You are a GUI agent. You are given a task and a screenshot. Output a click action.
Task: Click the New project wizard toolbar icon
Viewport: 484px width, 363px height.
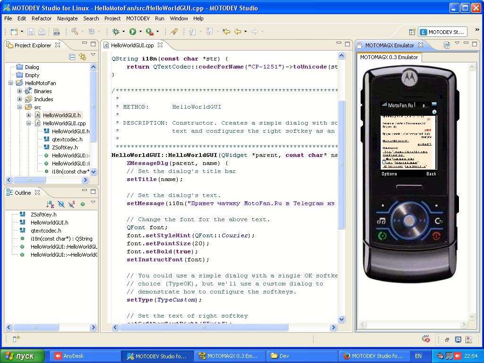(x=14, y=32)
